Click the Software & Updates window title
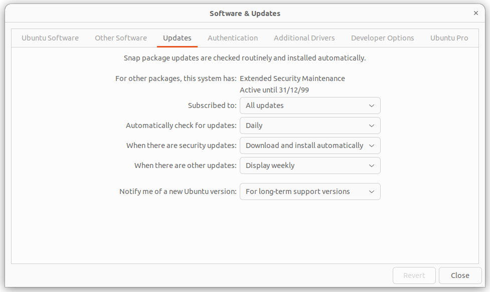The width and height of the screenshot is (490, 292). 245,13
